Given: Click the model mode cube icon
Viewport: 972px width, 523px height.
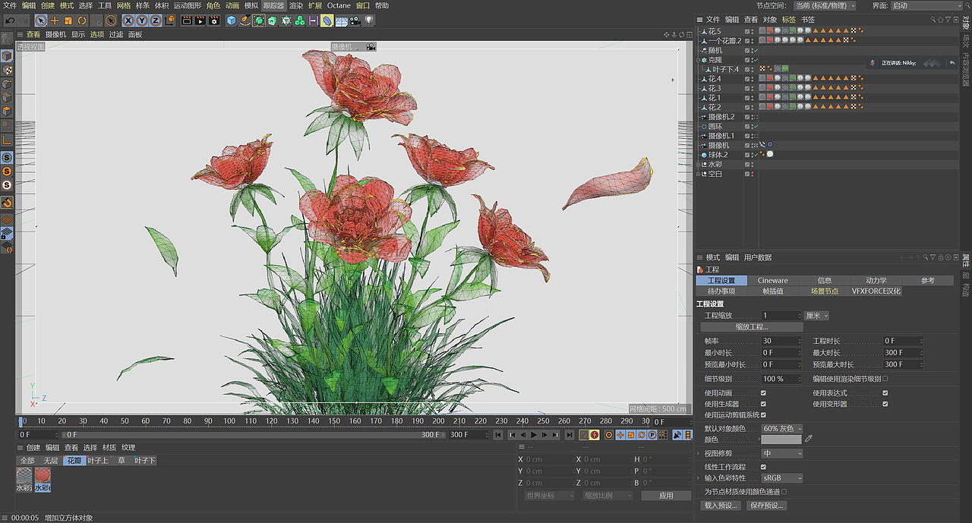Looking at the screenshot, I should click(x=6, y=56).
